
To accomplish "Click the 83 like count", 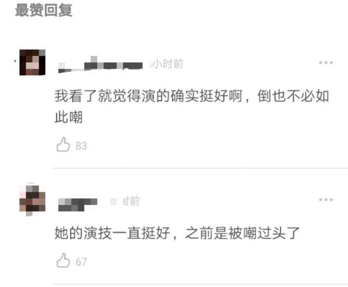I will tap(81, 146).
